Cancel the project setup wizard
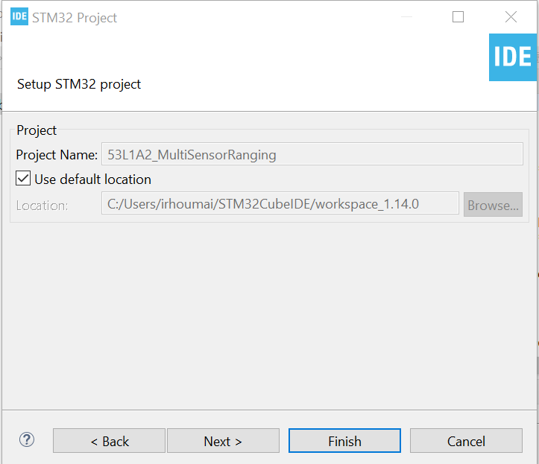Viewport: 539px width, 464px height. pyautogui.click(x=466, y=441)
